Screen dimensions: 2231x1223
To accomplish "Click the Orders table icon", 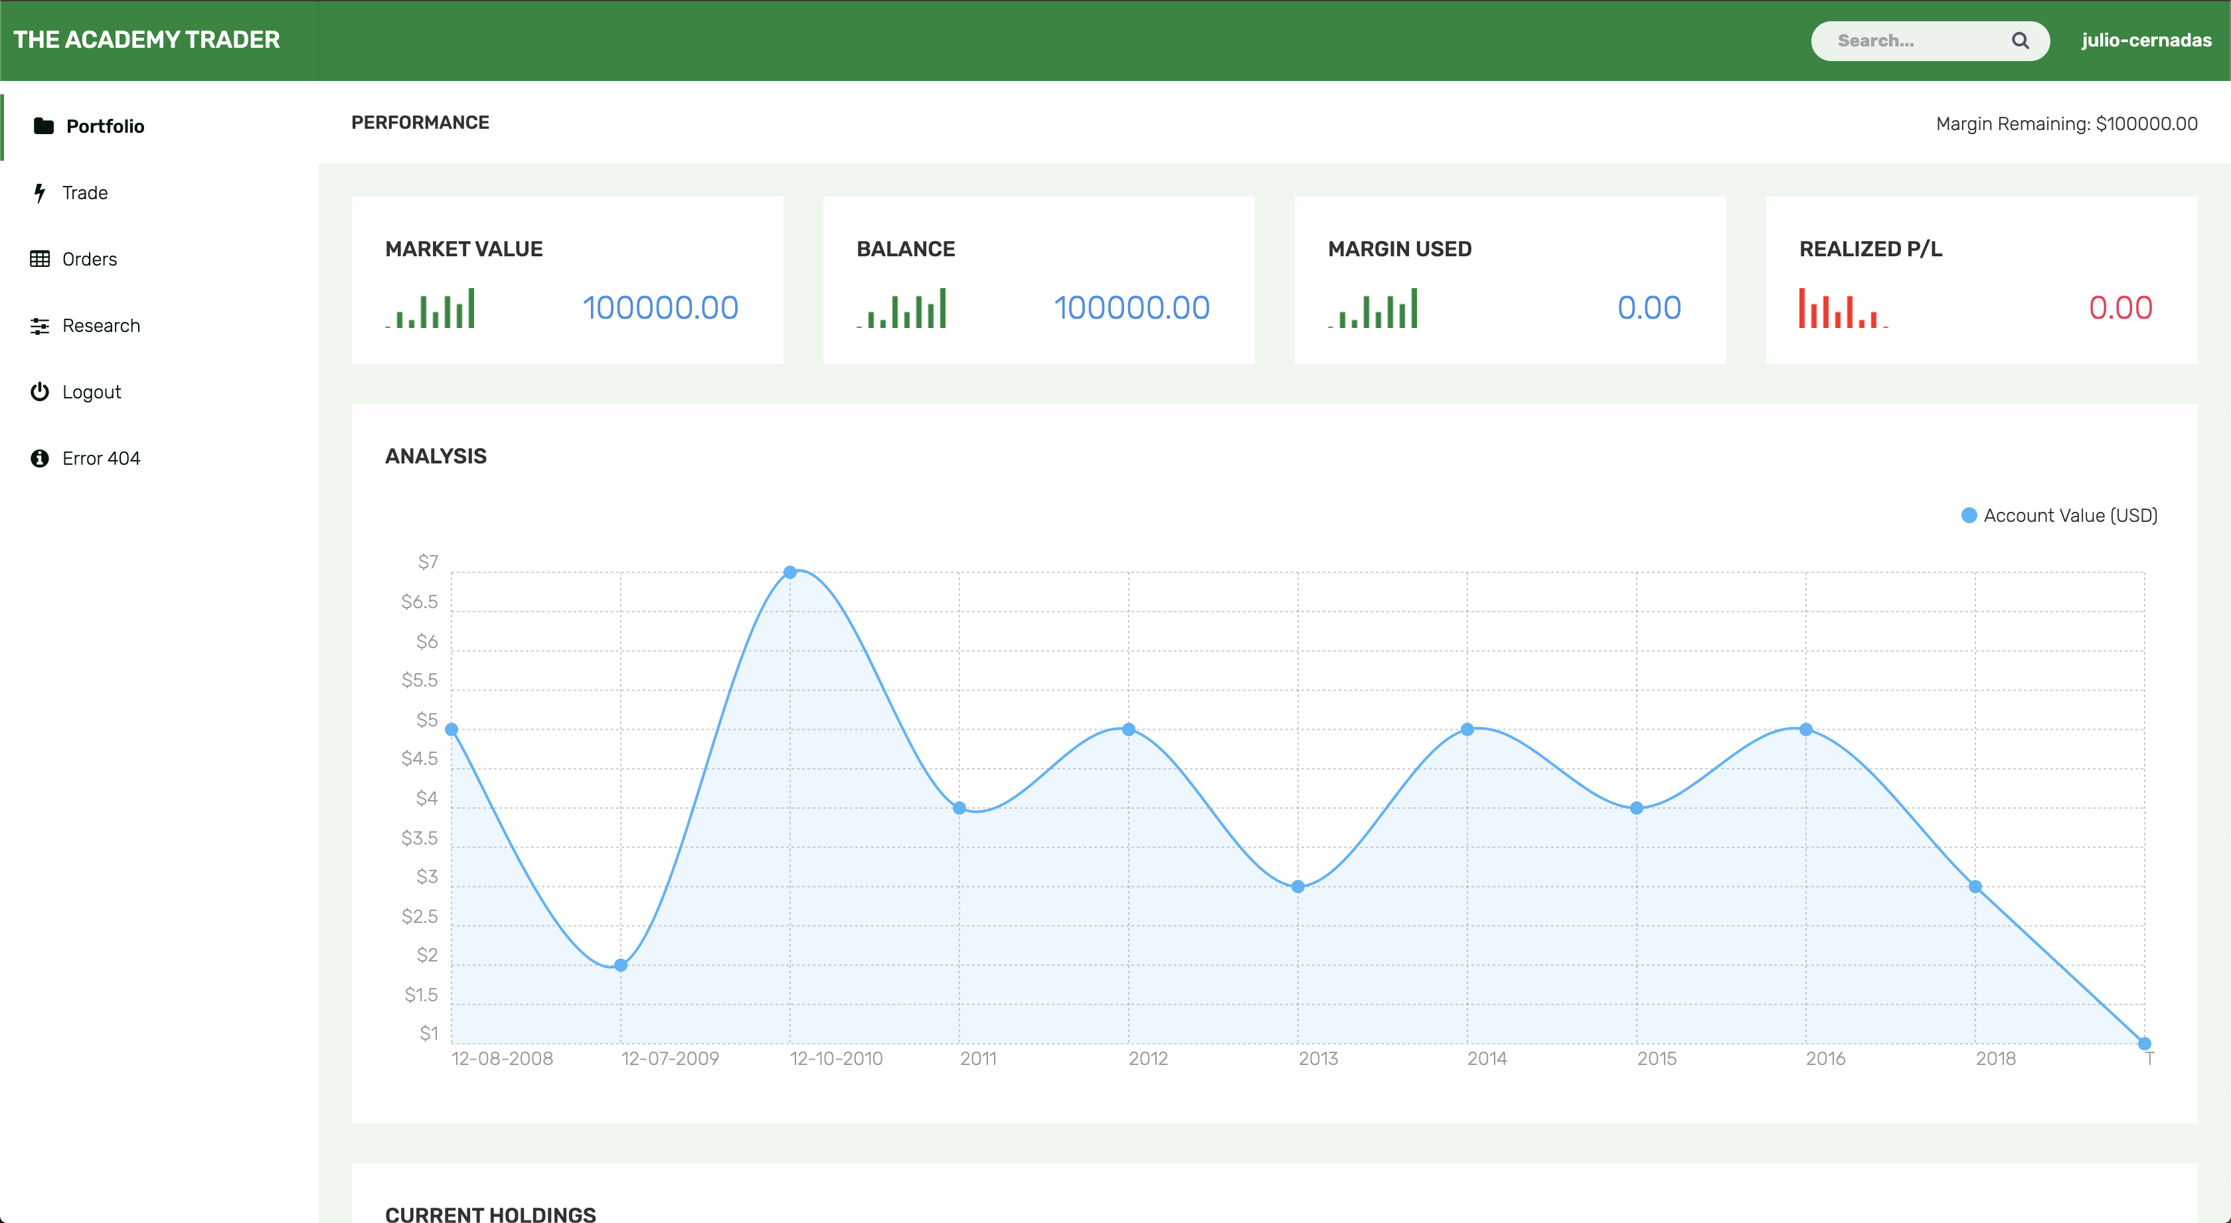I will click(x=40, y=259).
